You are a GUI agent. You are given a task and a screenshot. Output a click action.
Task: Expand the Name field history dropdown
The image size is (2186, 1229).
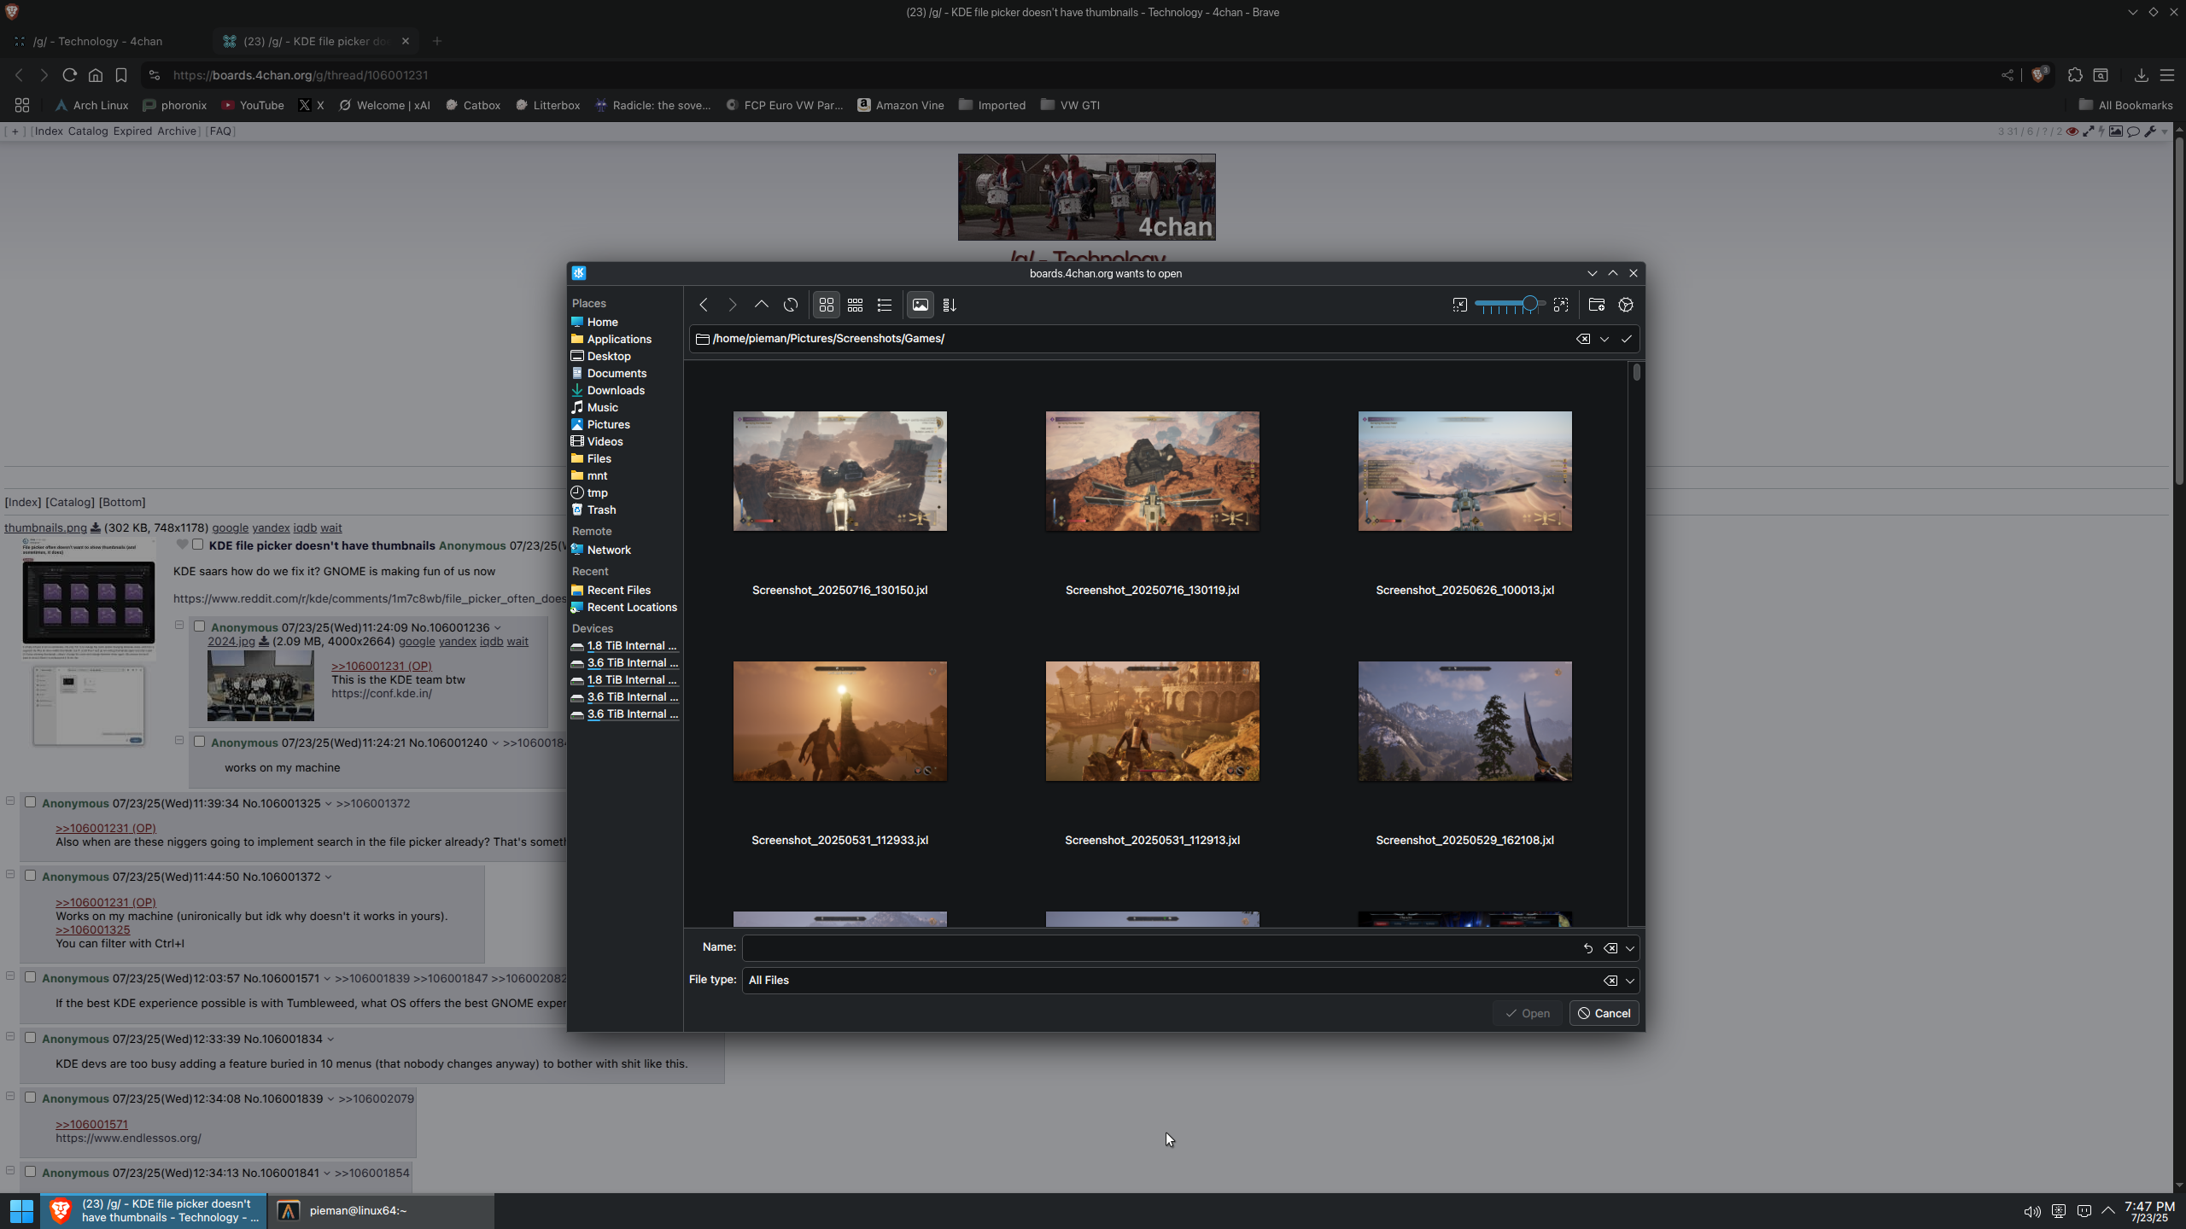(1630, 948)
